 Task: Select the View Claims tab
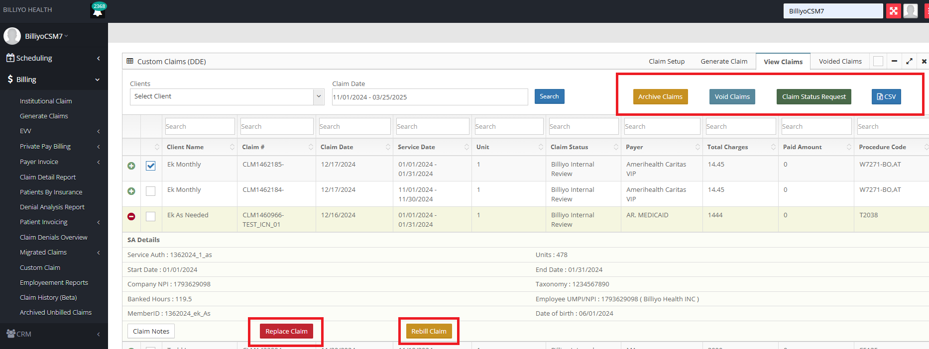click(x=783, y=62)
